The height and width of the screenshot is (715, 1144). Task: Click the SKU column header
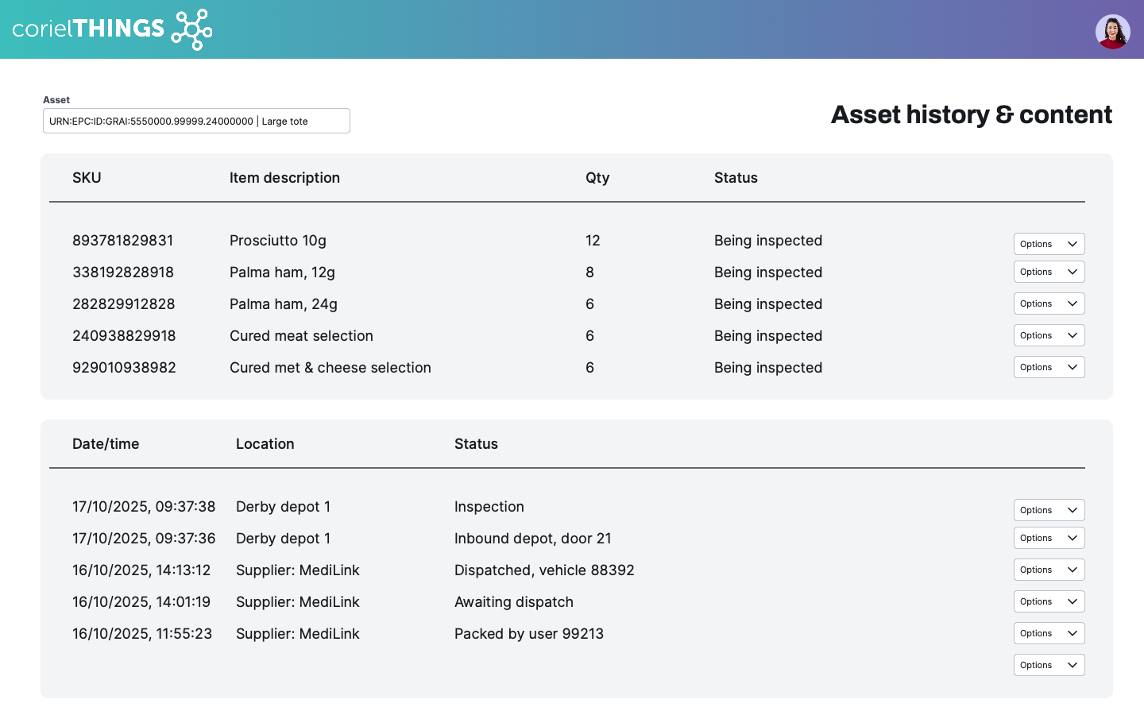87,178
